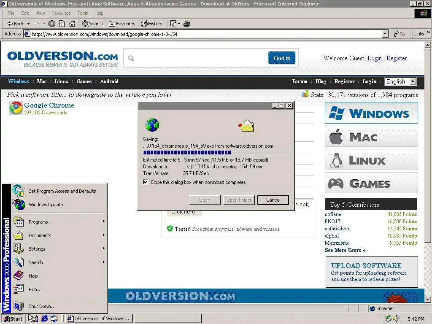The width and height of the screenshot is (432, 324).
Task: Click the Start button
Action: pyautogui.click(x=13, y=319)
